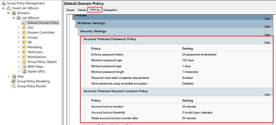Expand the Sites tree node
Screen dimensions: 276x125
9,76
